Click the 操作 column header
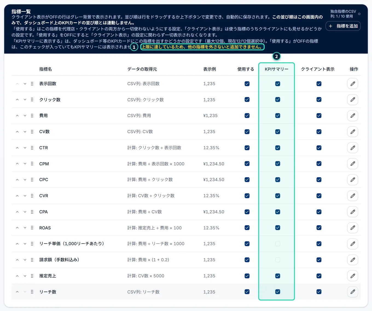The height and width of the screenshot is (311, 372). 354,69
